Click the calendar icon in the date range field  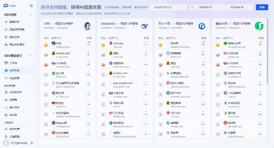193,7
